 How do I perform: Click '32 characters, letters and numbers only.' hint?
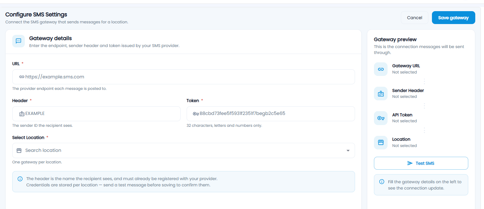[x=224, y=125]
